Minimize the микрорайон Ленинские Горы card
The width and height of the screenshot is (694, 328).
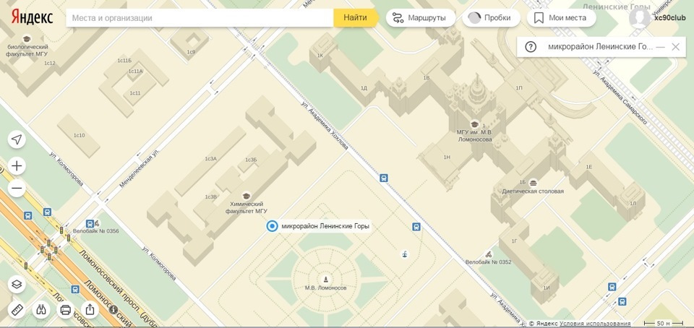point(660,47)
